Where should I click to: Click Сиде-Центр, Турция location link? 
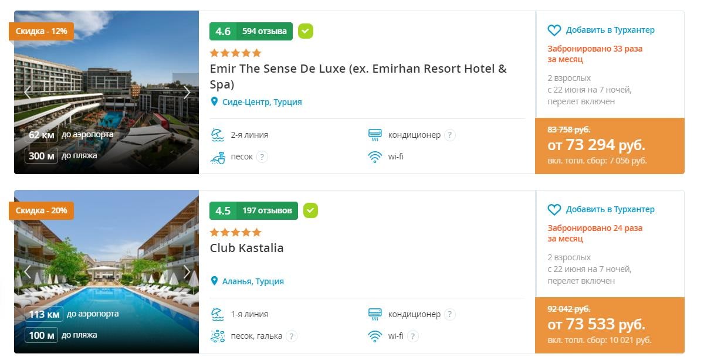pyautogui.click(x=262, y=102)
